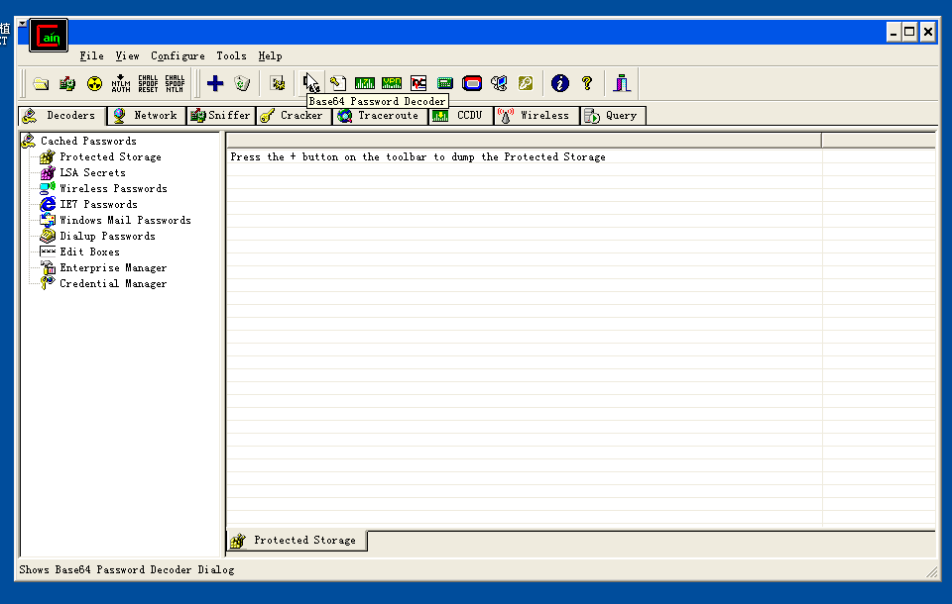This screenshot has width=952, height=604.
Task: Click the grayed icon before Base64 decoder
Action: [278, 84]
